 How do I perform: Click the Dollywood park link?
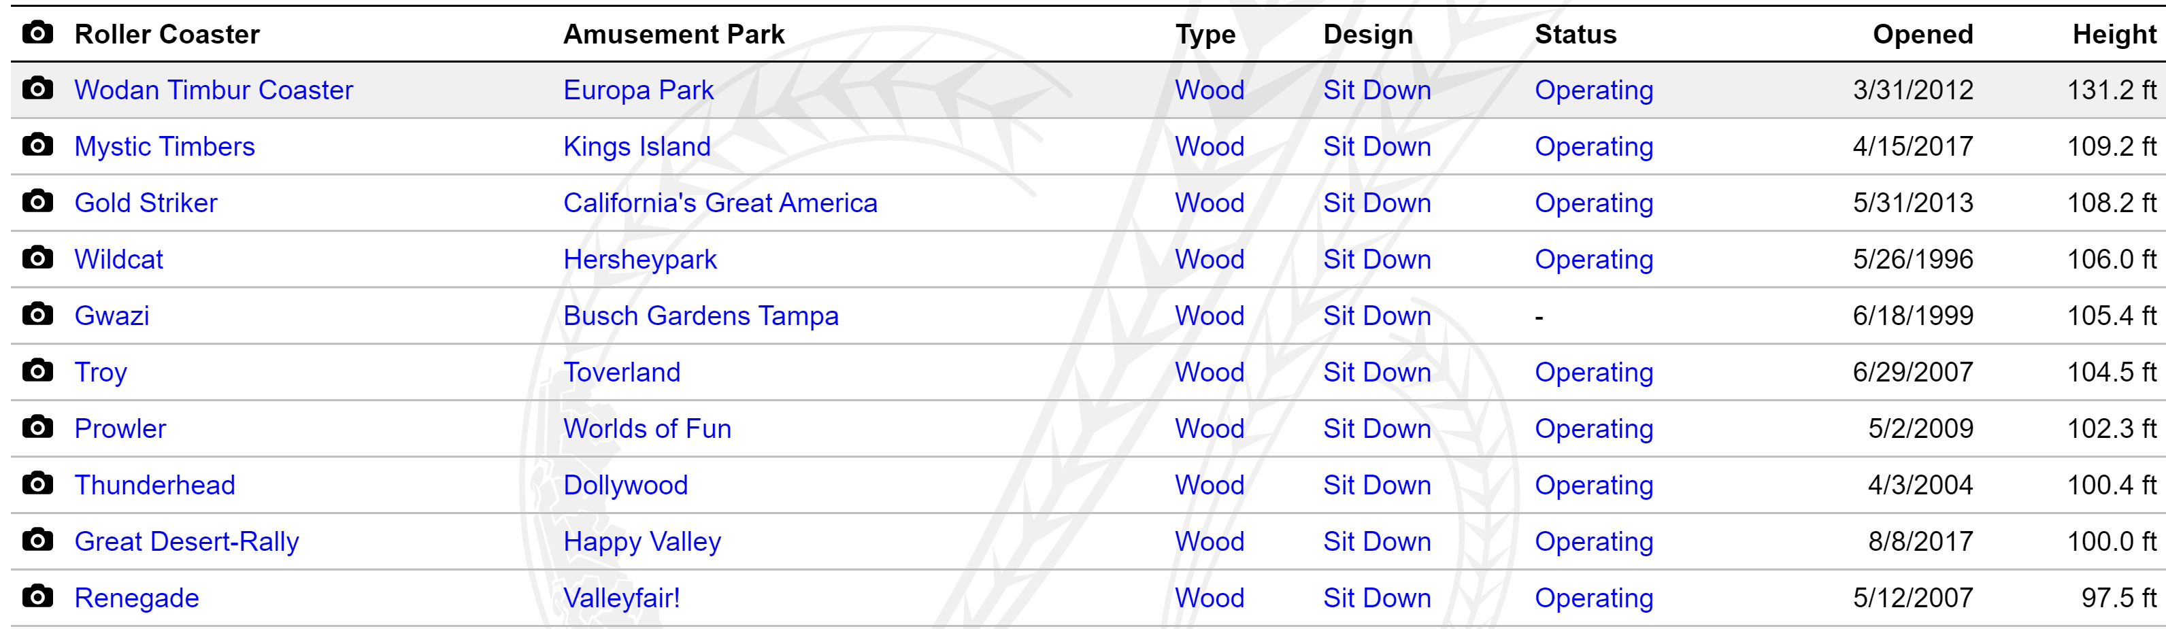click(x=626, y=486)
